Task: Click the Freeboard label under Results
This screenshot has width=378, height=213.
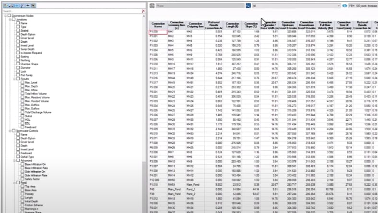Action: (31, 127)
